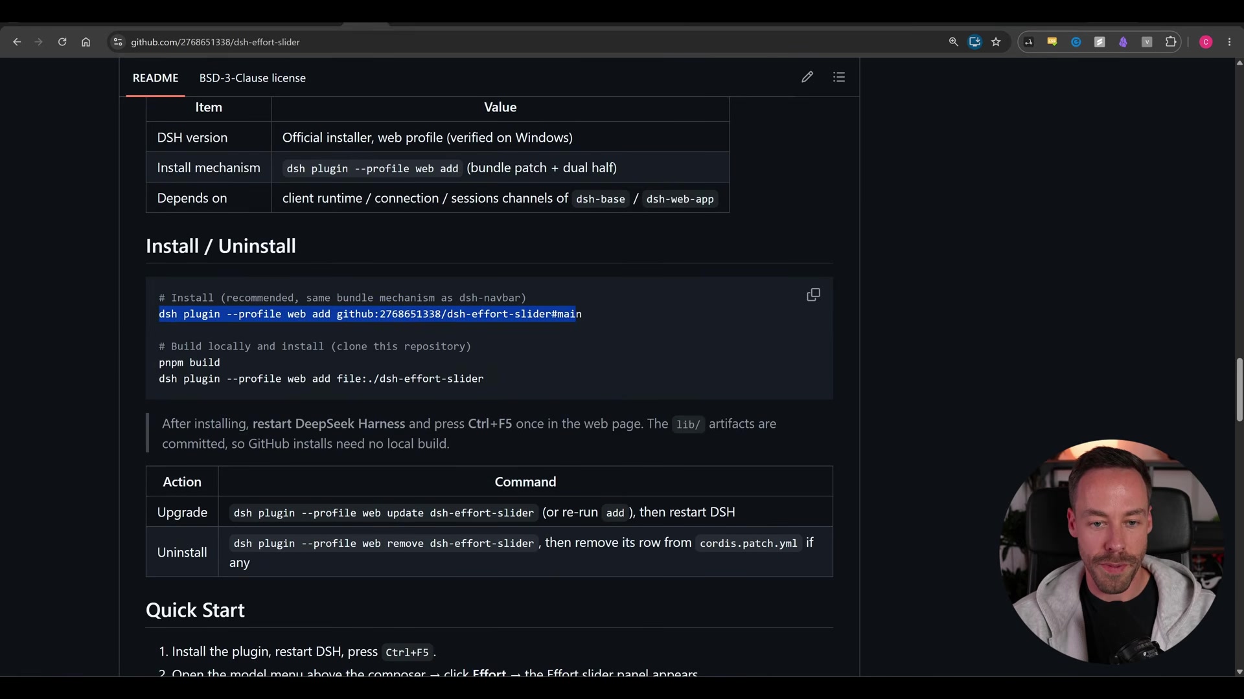
Task: Click the page vertical scrollbar thumb
Action: tap(1239, 389)
